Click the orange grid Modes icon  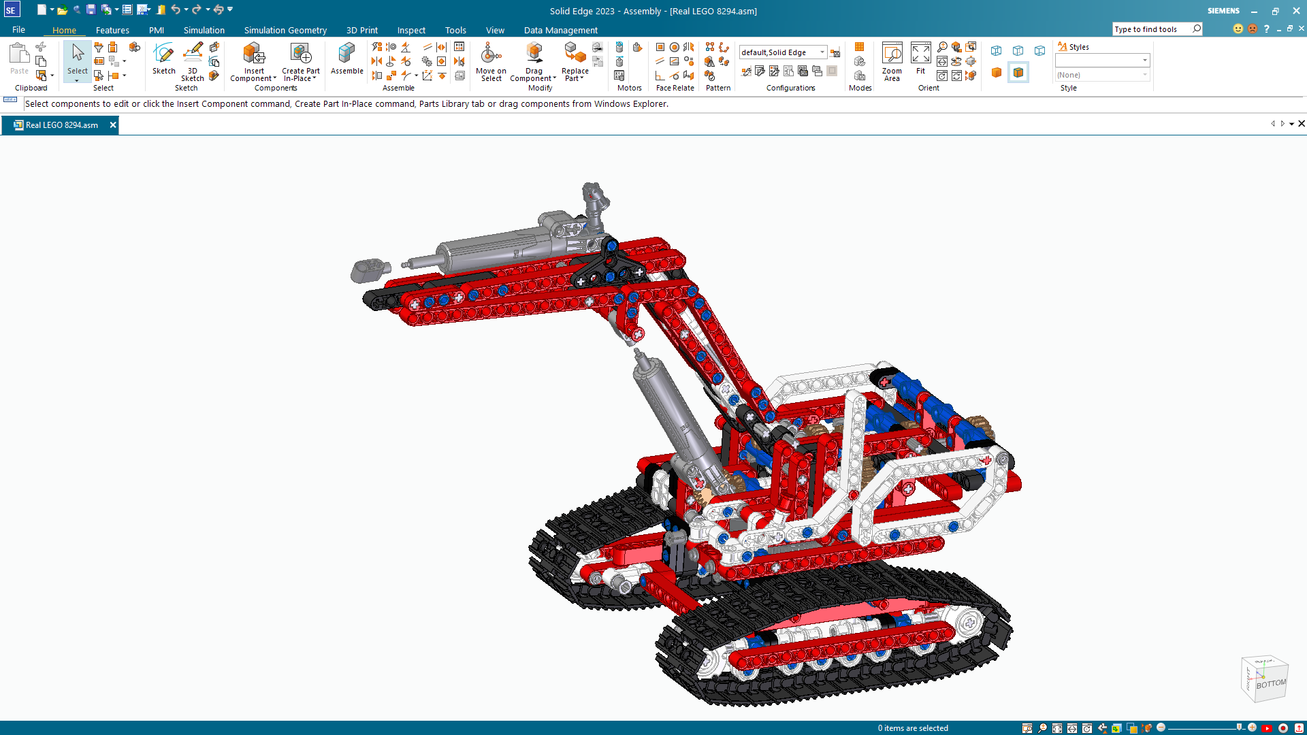859,47
